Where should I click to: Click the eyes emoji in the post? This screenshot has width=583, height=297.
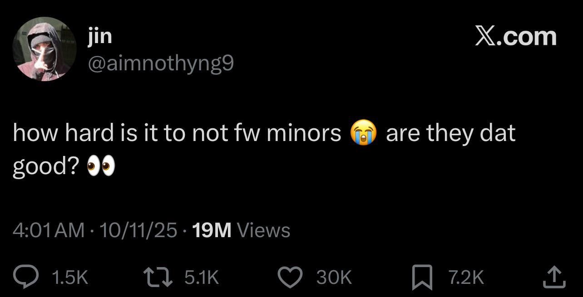[x=100, y=167]
